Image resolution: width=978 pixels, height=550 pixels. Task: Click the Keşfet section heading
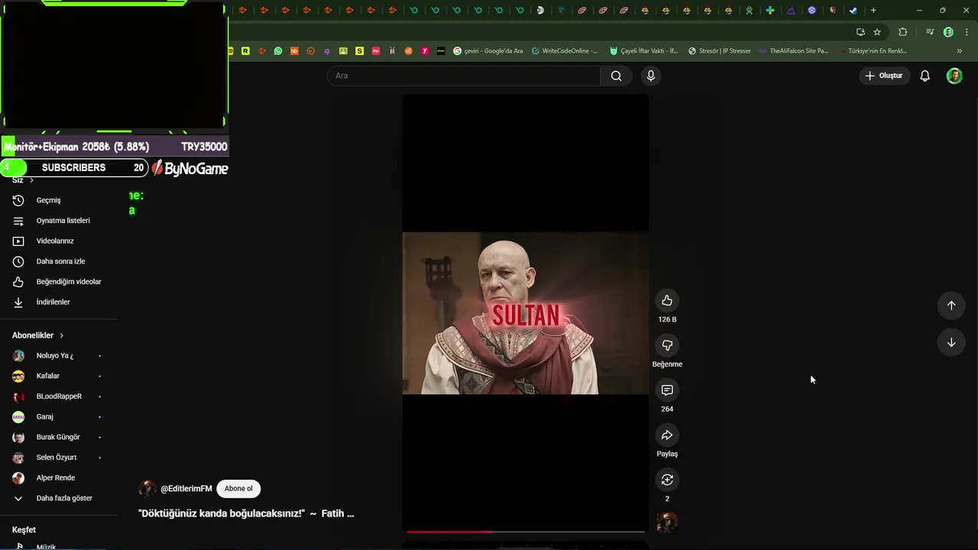(24, 530)
